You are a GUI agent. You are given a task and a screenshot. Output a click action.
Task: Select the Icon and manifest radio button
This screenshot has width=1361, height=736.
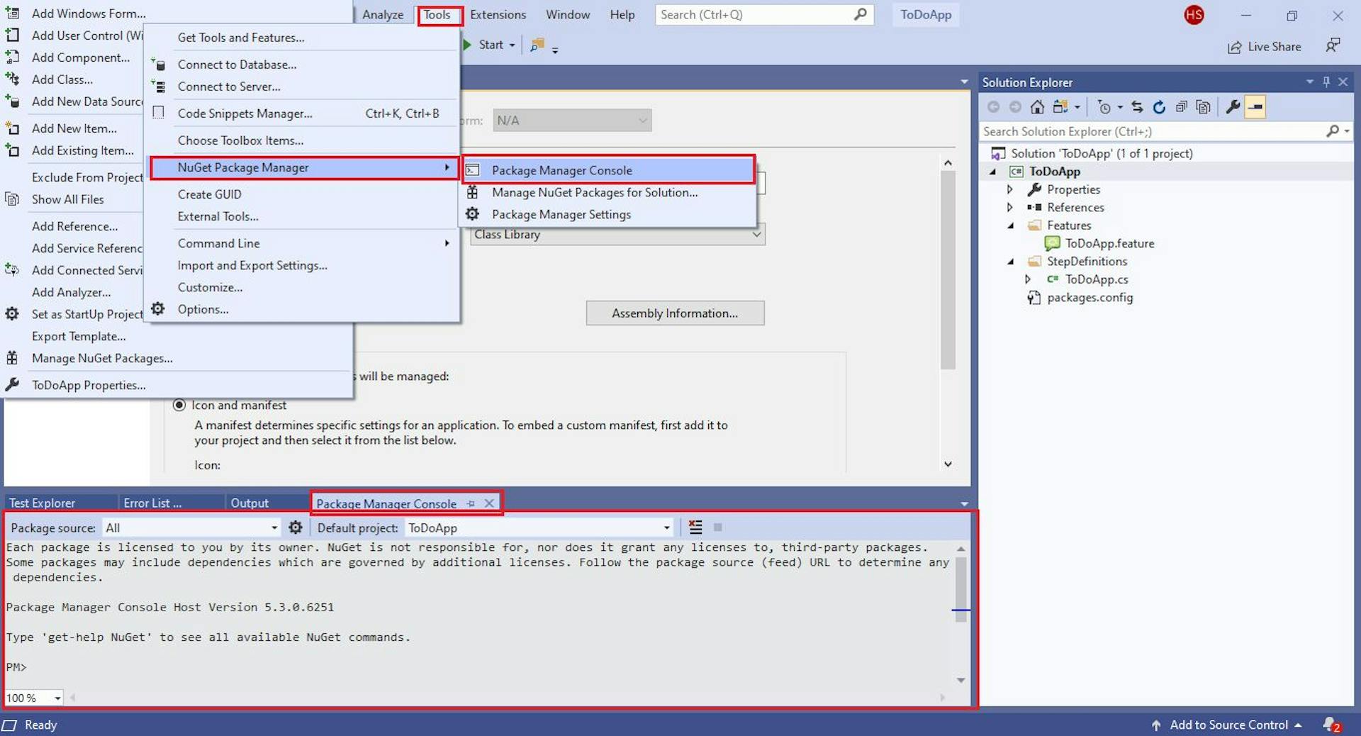click(181, 405)
